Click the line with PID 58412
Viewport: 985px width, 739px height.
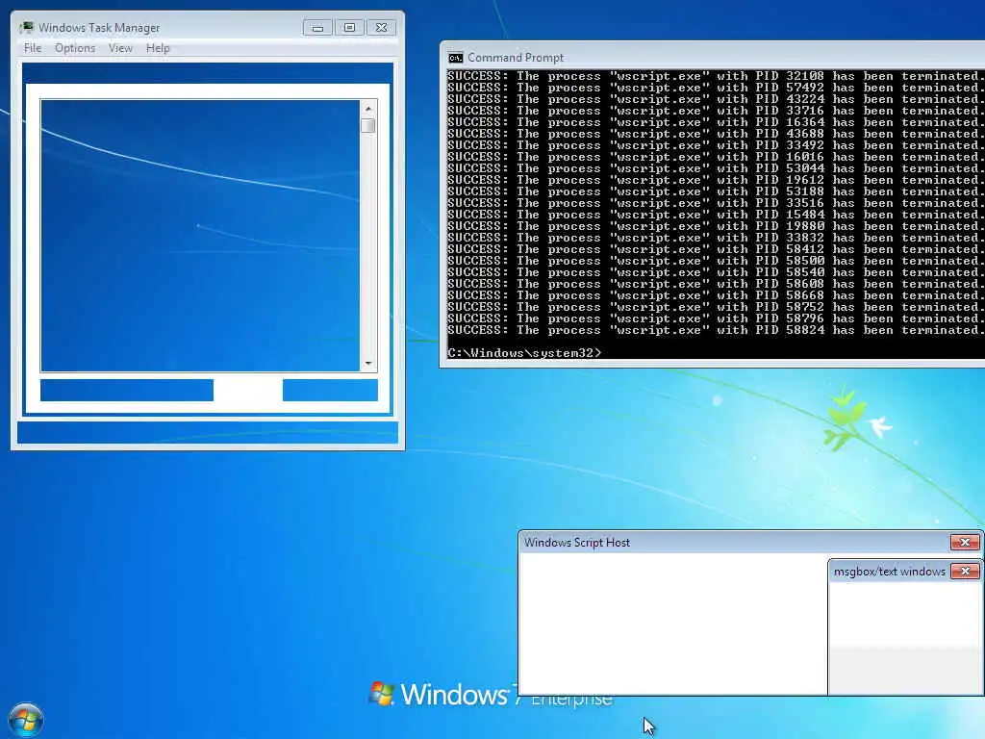pyautogui.click(x=716, y=249)
